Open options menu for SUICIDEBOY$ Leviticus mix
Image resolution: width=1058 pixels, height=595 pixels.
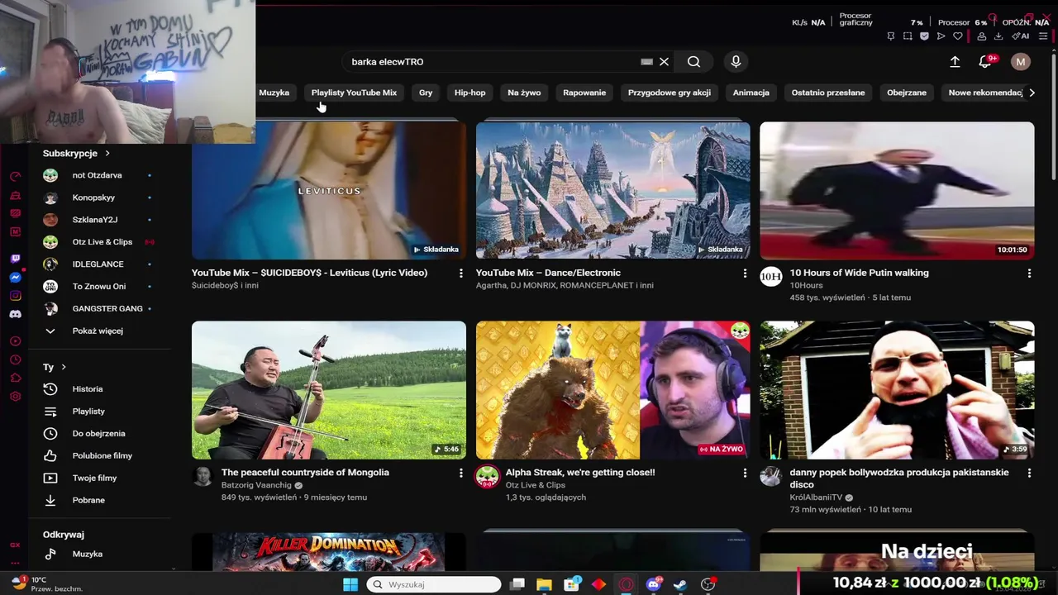tap(461, 274)
